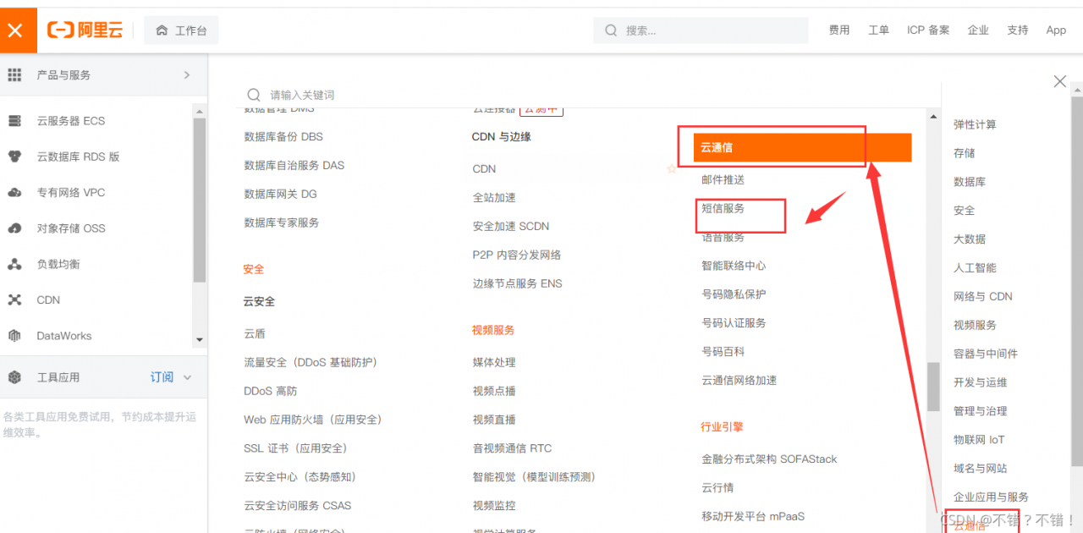The width and height of the screenshot is (1083, 533).
Task: Click the product list vertical scrollbar thumb
Action: click(x=933, y=387)
